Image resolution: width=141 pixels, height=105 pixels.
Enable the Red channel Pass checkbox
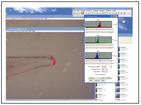[x=113, y=25]
